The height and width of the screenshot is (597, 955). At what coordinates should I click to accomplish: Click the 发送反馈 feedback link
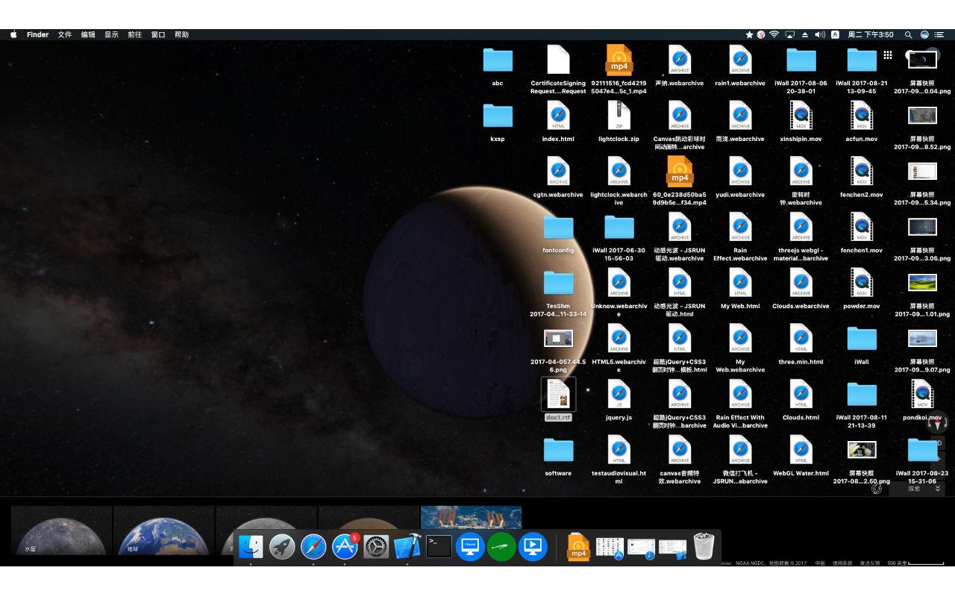pos(869,563)
